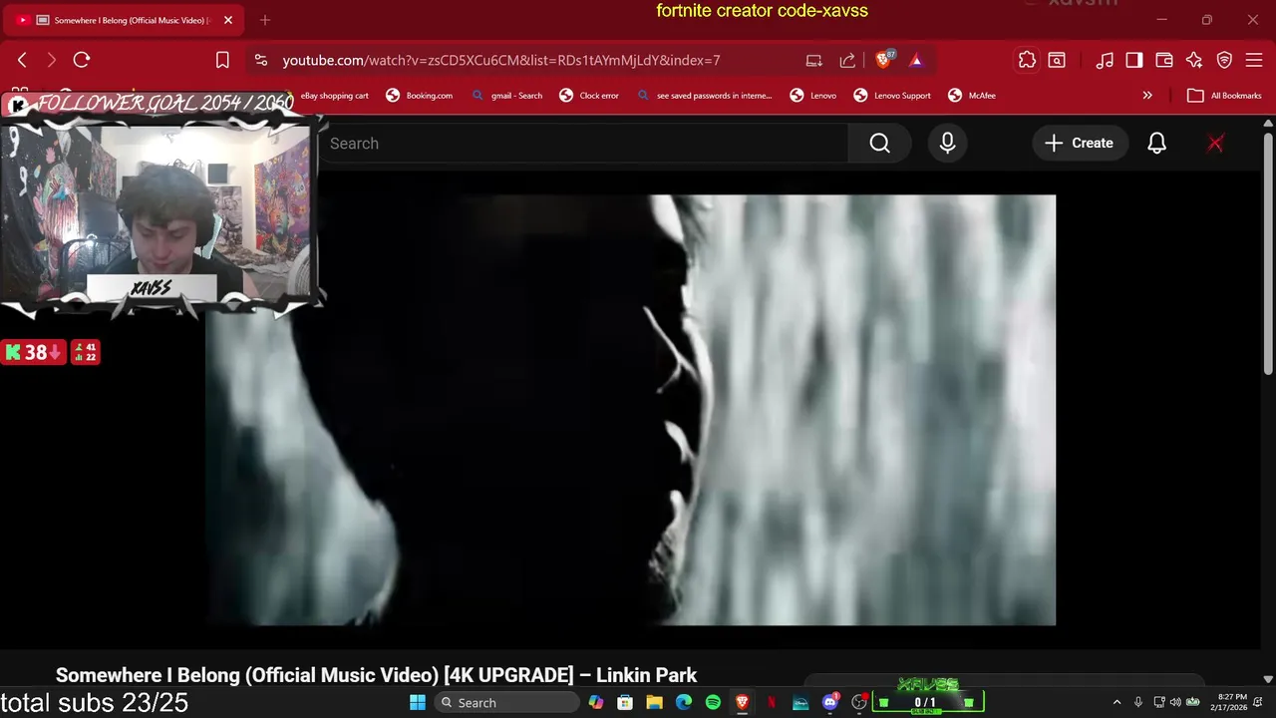Open volume control in system tray
Viewport: 1276px width, 718px height.
[1175, 703]
